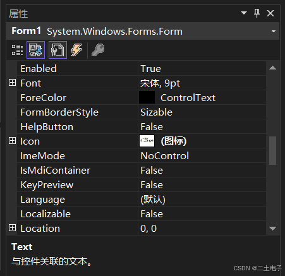Select the IsMdiContainer property
The width and height of the screenshot is (285, 276).
[x=55, y=171]
